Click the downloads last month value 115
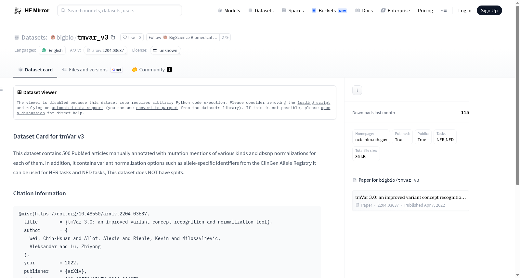 point(465,113)
